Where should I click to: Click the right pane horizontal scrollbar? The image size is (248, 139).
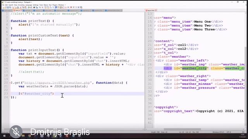pyautogui.click(x=182, y=129)
